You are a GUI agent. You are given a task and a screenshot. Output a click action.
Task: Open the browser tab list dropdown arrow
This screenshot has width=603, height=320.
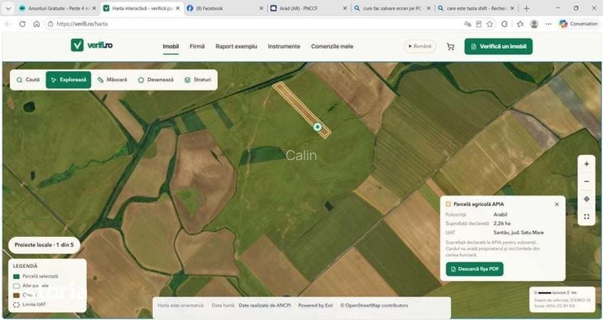click(x=8, y=8)
